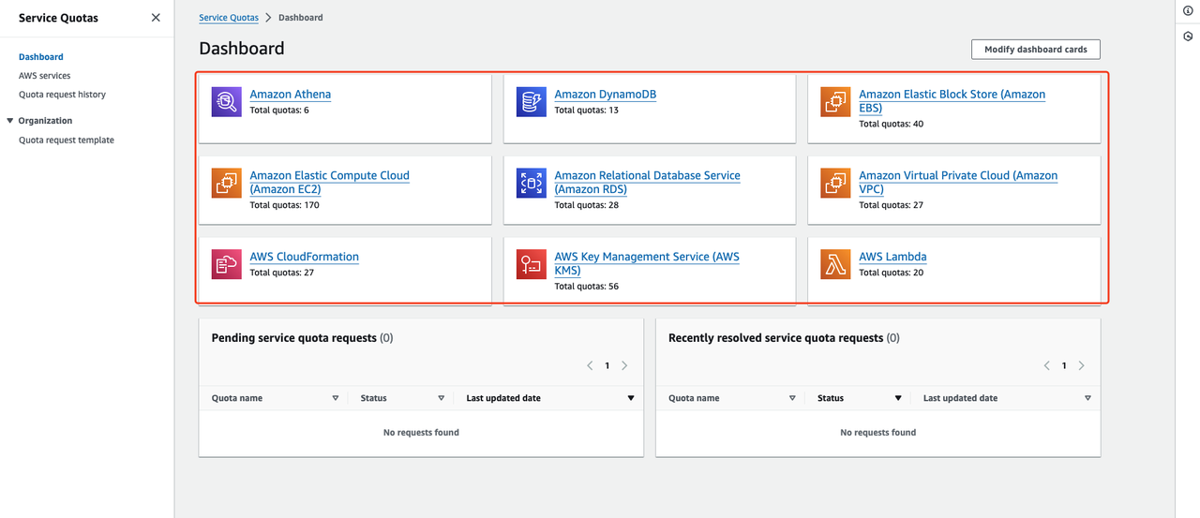The width and height of the screenshot is (1200, 518).
Task: Open Quota request template in sidebar
Action: (67, 141)
